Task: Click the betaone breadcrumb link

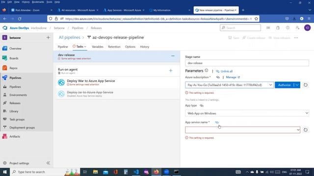Action: (x=59, y=28)
